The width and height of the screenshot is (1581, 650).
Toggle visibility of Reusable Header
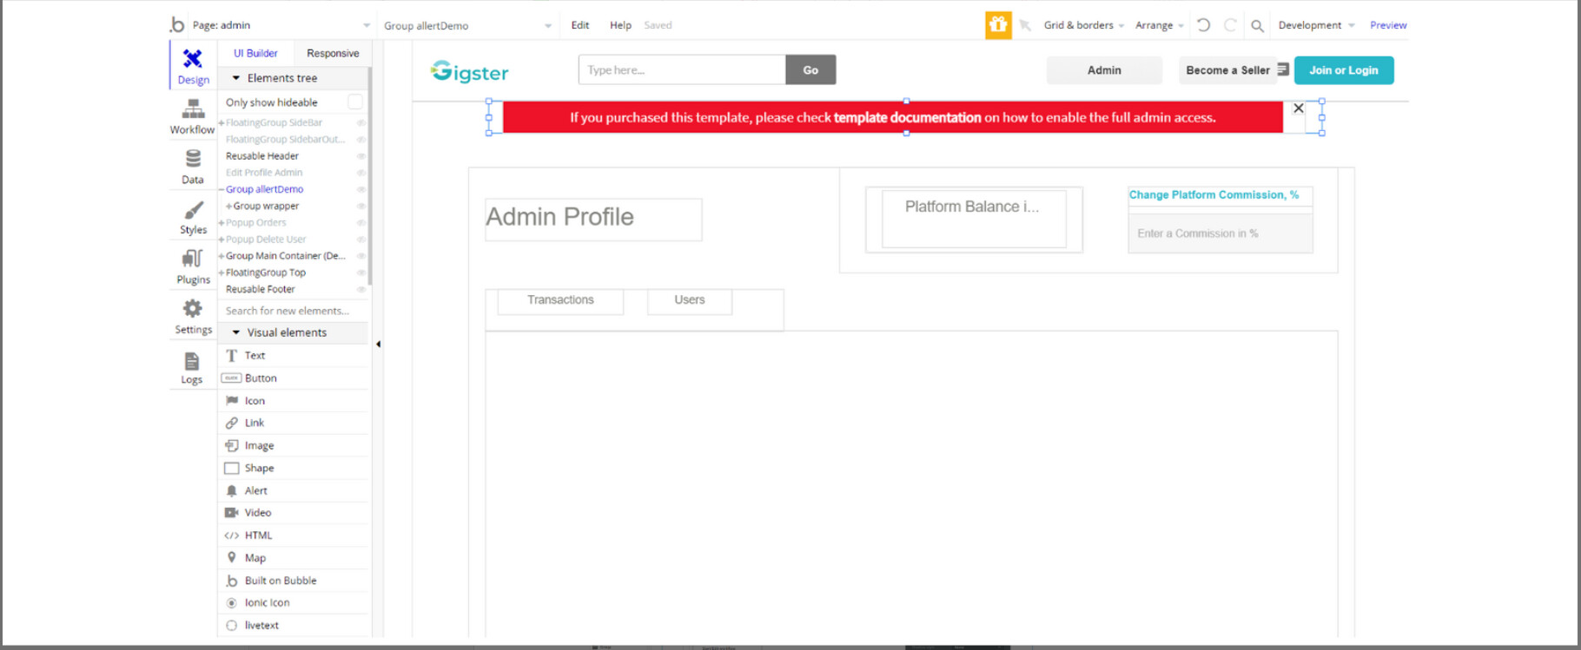click(x=361, y=156)
